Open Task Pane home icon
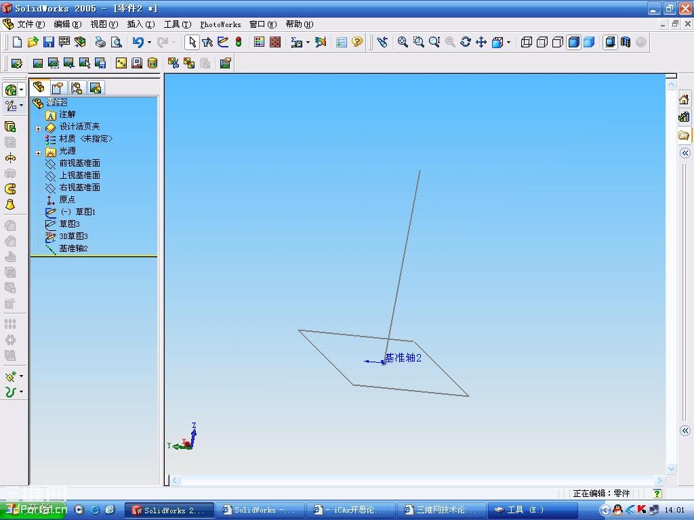Image resolution: width=694 pixels, height=520 pixels. point(685,100)
